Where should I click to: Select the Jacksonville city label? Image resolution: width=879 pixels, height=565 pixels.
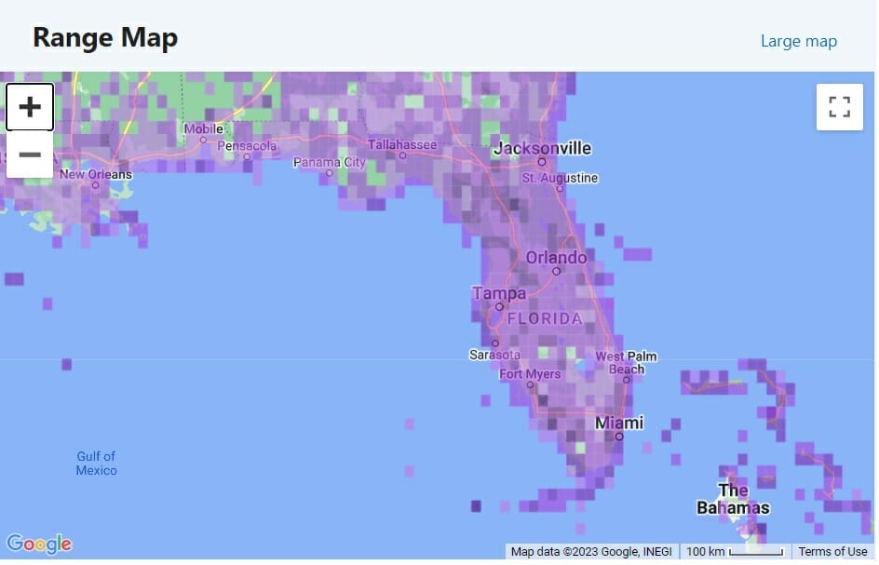(544, 149)
